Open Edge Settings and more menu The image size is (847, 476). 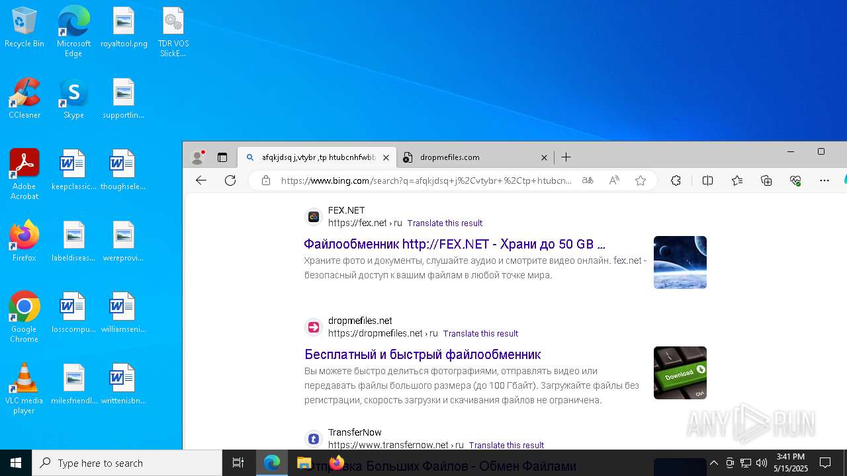click(x=825, y=180)
